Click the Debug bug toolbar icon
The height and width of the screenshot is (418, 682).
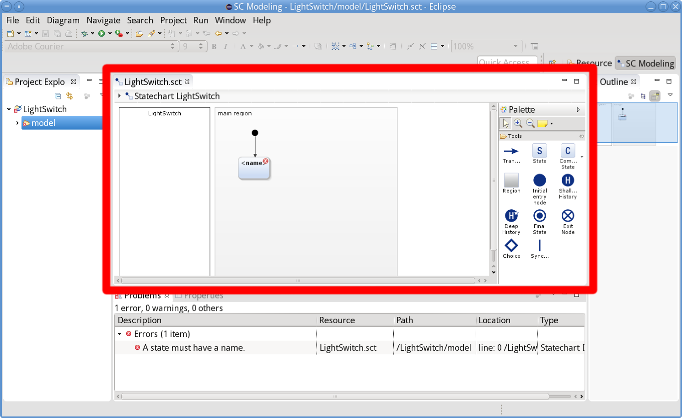coord(84,33)
